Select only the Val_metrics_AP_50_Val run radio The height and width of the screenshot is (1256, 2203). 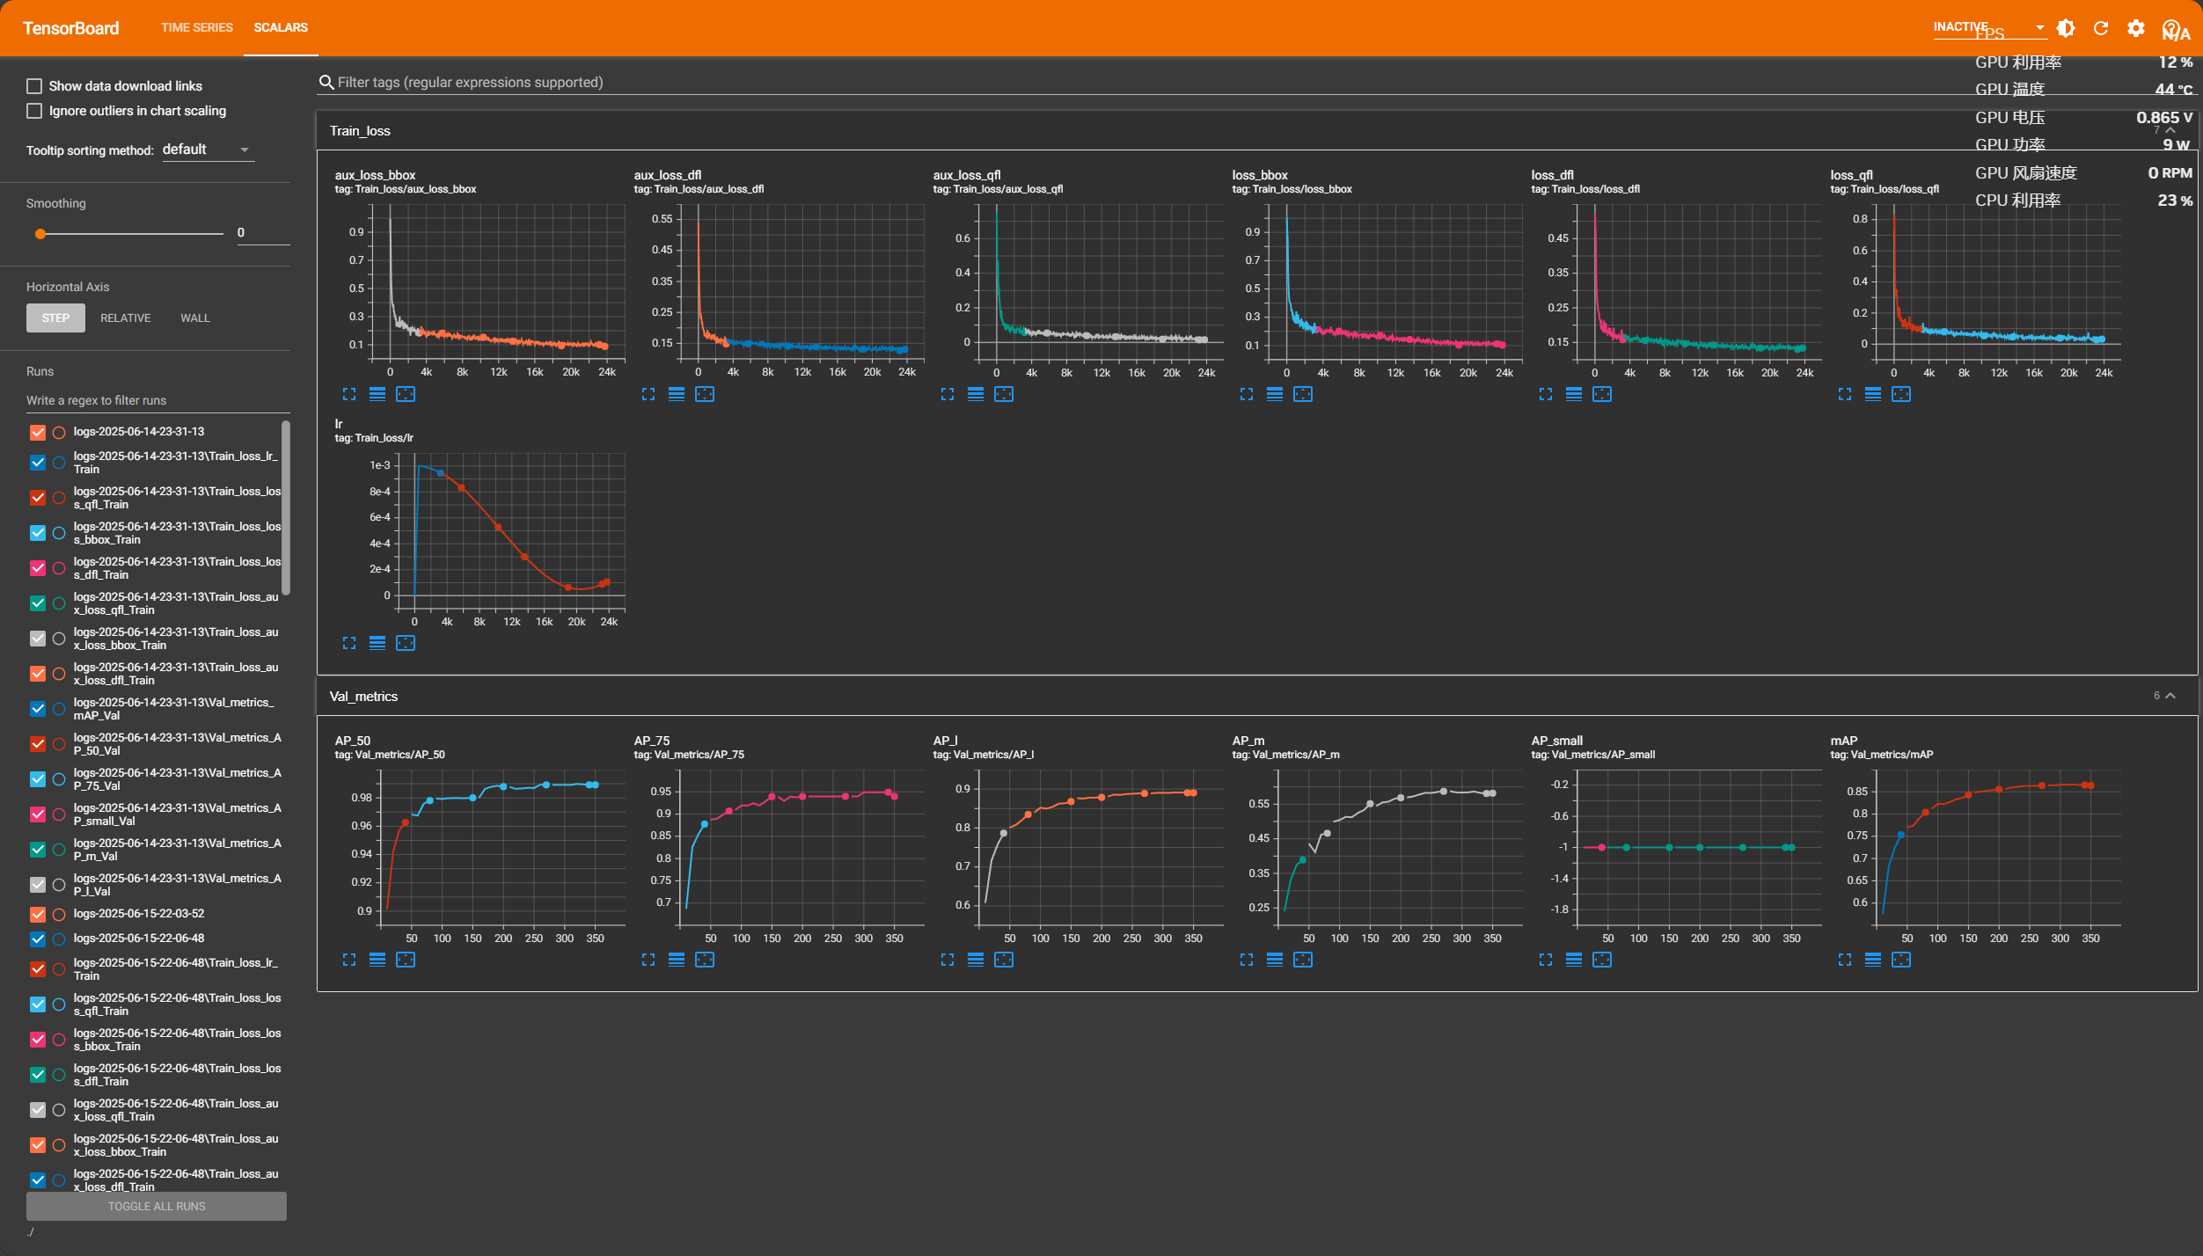tap(59, 744)
